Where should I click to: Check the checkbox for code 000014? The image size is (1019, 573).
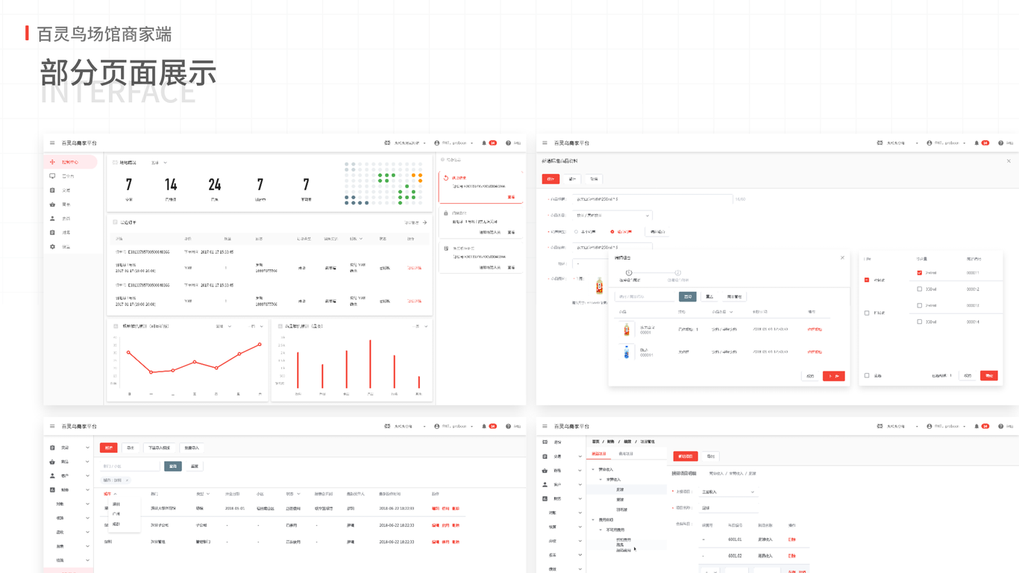920,322
